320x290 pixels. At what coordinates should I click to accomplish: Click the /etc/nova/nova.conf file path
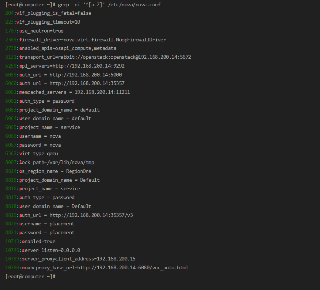[x=135, y=4]
